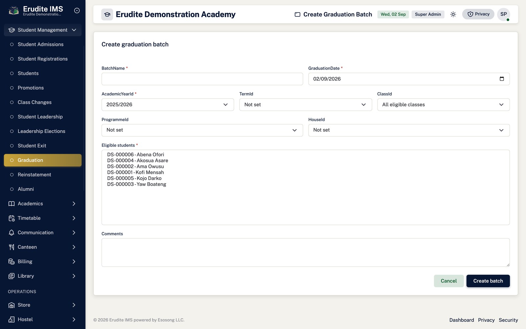Click the Canteen utensils icon

tap(12, 247)
